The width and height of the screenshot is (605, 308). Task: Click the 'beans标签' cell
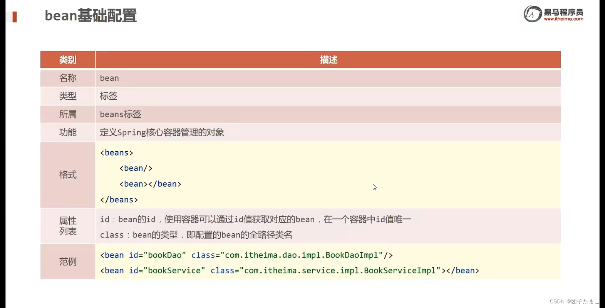coord(328,114)
